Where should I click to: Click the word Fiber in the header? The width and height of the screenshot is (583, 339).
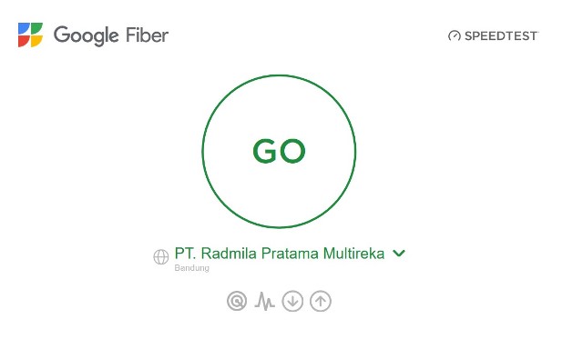[148, 35]
